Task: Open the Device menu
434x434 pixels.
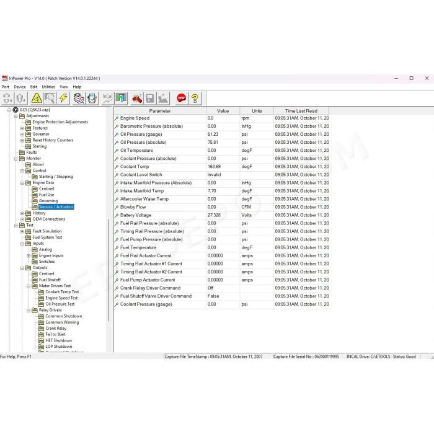Action: click(x=20, y=87)
